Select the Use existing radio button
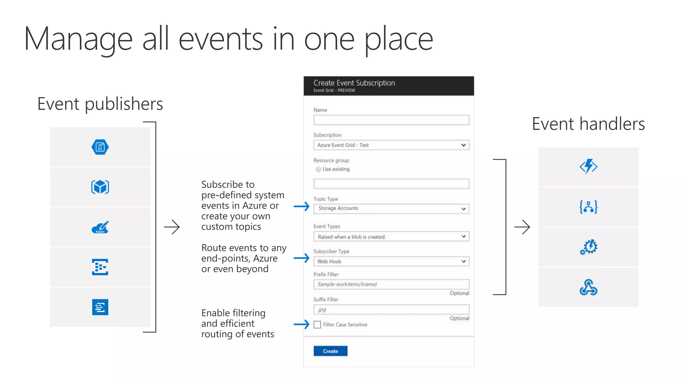681x383 pixels. click(x=318, y=169)
